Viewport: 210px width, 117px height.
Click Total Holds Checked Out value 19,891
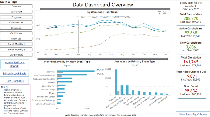(191, 76)
